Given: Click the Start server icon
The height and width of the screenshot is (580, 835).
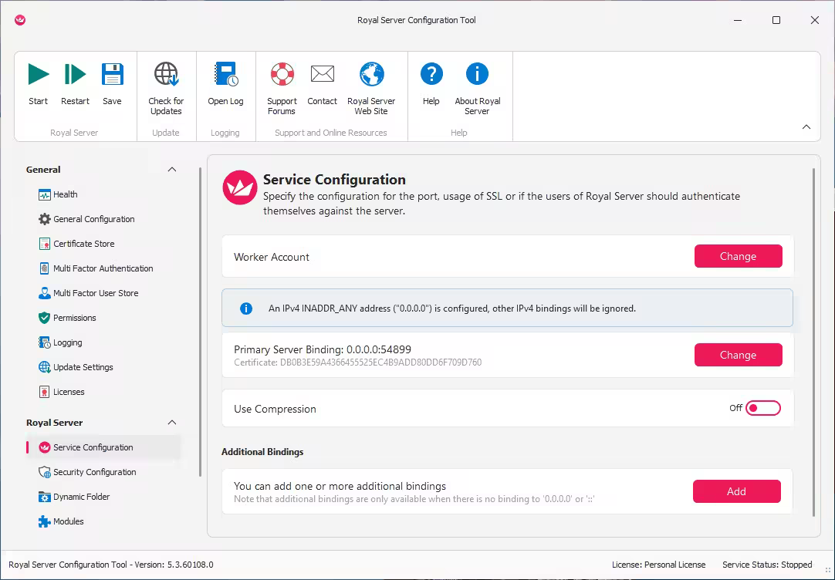Looking at the screenshot, I should tap(38, 75).
